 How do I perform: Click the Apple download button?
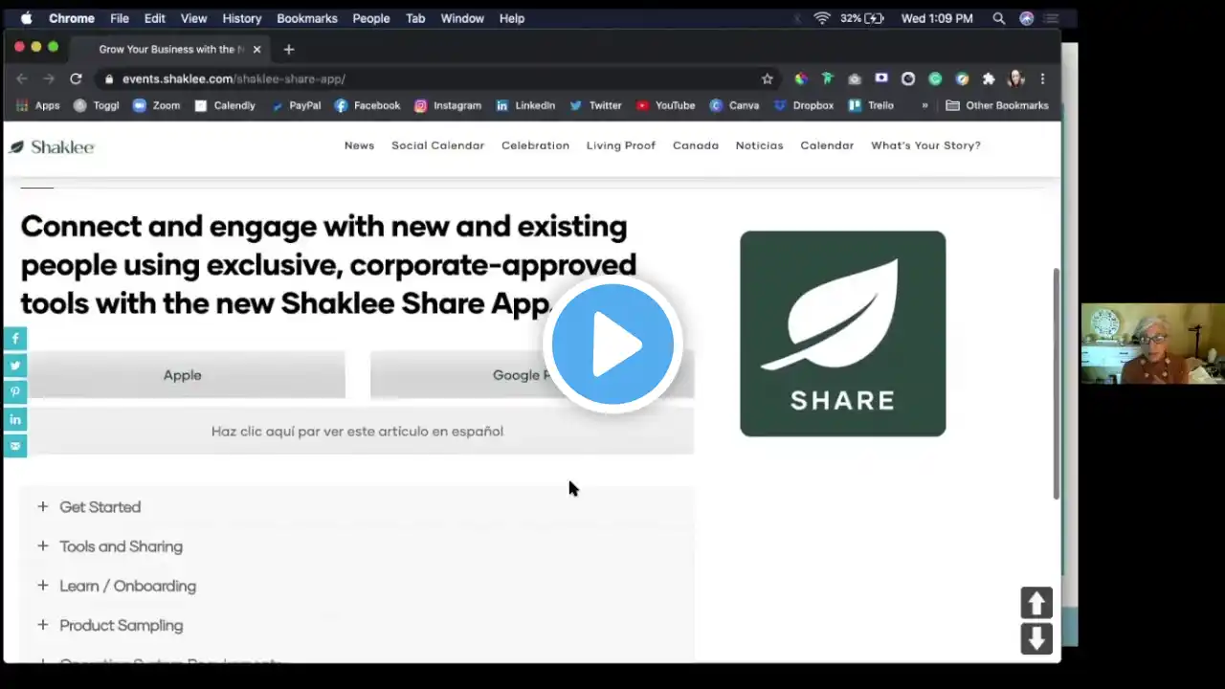[182, 375]
